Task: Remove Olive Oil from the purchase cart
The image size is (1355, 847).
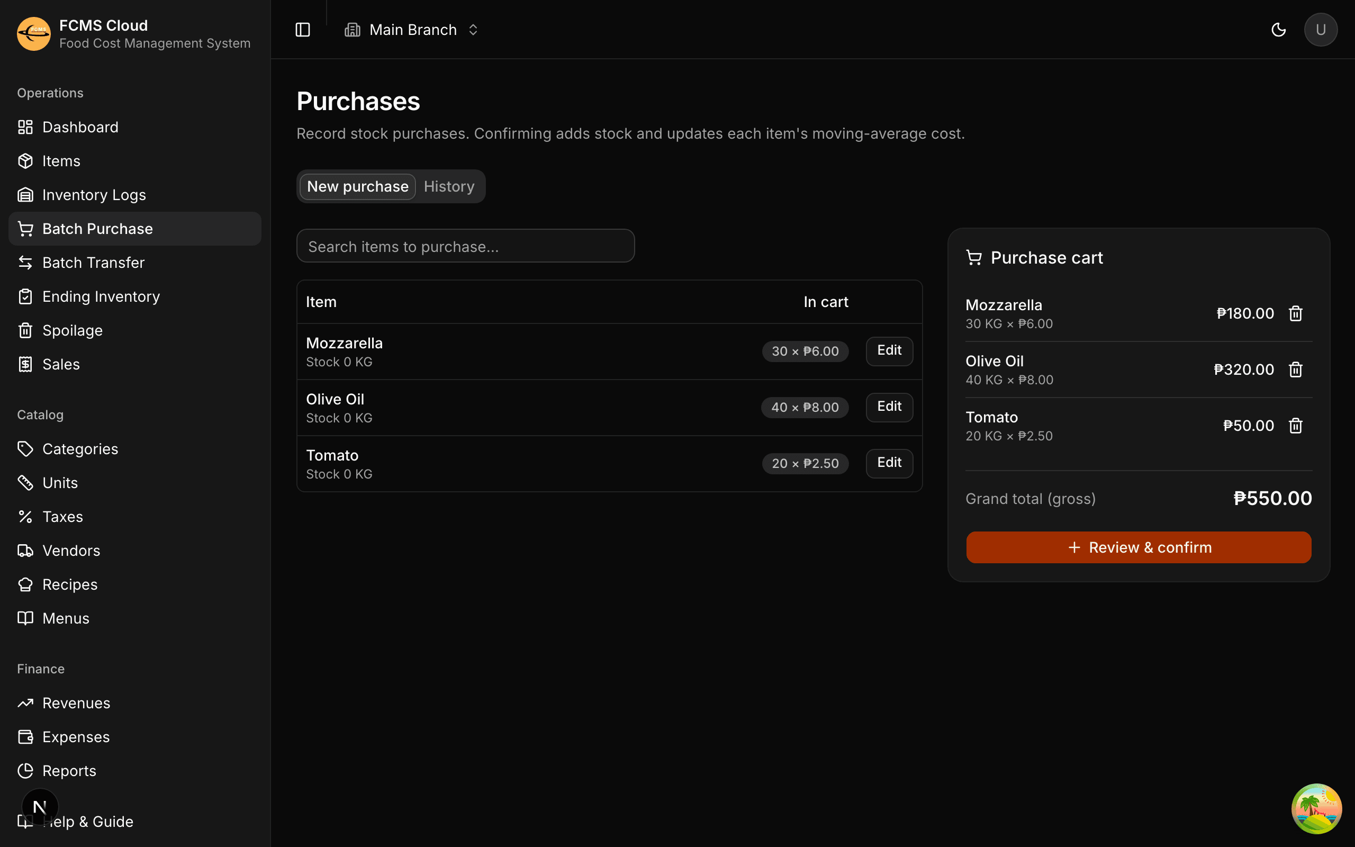Action: (1296, 369)
